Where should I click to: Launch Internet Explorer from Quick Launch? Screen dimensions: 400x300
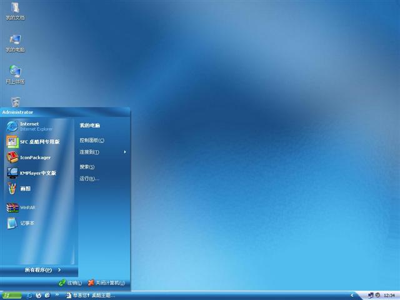pyautogui.click(x=29, y=296)
